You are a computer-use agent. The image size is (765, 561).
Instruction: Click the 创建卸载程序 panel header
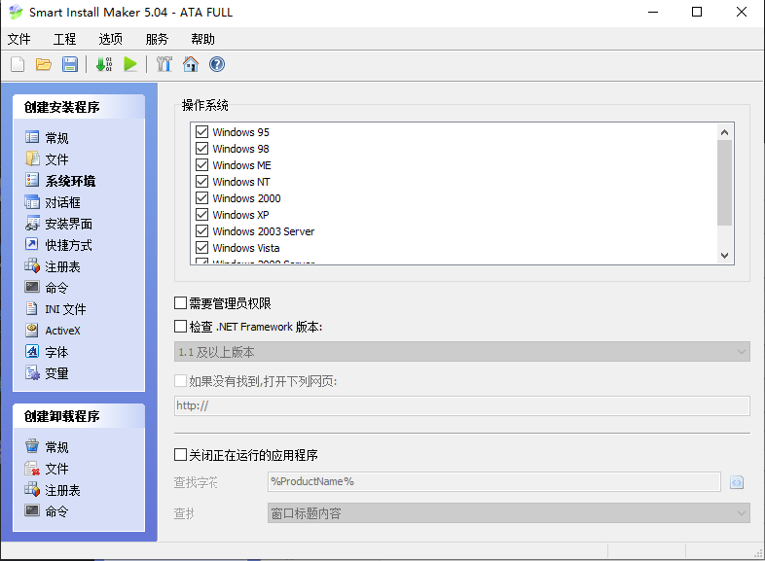click(x=79, y=416)
